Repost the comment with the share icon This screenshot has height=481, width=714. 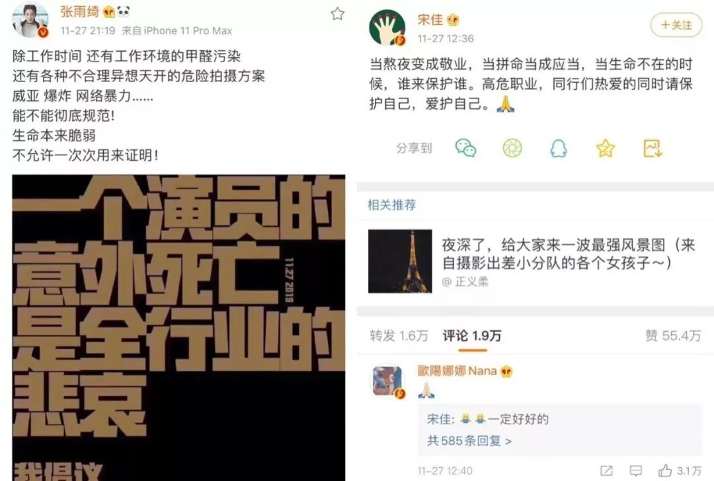point(606,470)
